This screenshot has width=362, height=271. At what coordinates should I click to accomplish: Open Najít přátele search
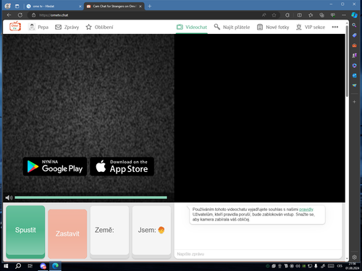pos(232,27)
